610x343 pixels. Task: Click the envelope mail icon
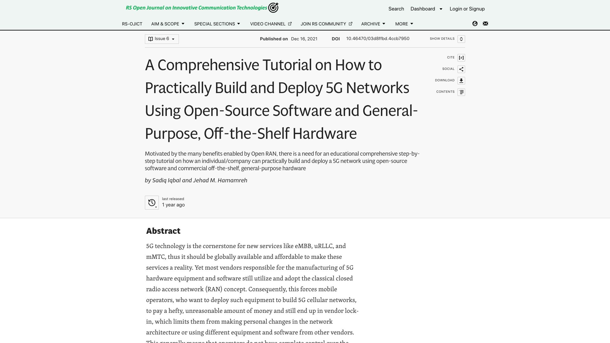[x=485, y=24]
